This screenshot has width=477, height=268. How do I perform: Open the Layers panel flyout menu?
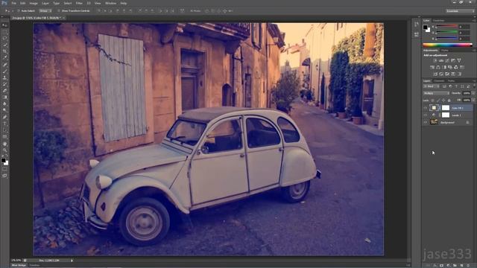click(x=474, y=81)
